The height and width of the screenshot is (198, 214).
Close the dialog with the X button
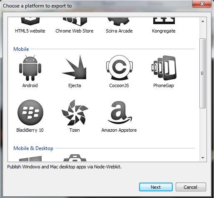(x=202, y=4)
